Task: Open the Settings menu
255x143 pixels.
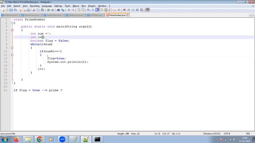Action: pyautogui.click(x=58, y=6)
